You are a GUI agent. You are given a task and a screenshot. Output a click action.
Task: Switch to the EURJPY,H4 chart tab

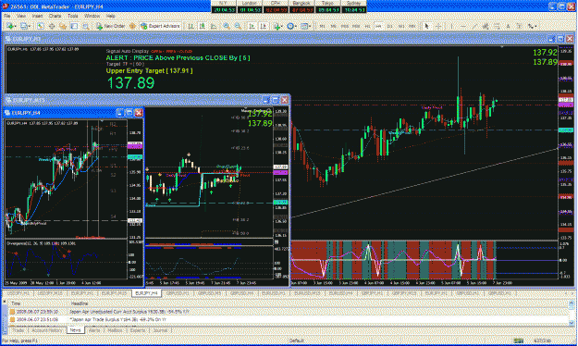pyautogui.click(x=146, y=293)
